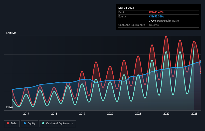The image size is (205, 131).
Task: Select the 2021 x-axis label
Action: tap(138, 114)
